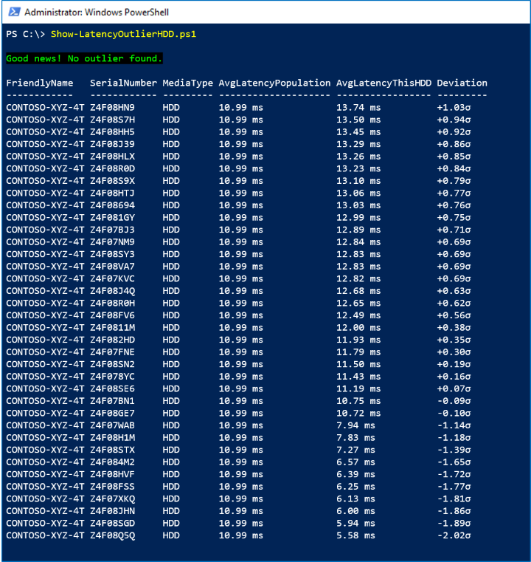Click serial number Z4F07KVC
This screenshot has height=562, width=531.
112,278
